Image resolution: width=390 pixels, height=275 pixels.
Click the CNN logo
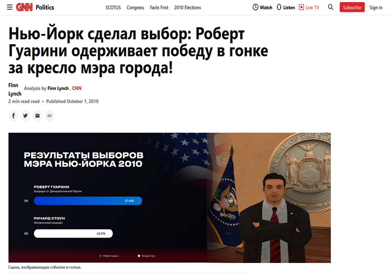[x=24, y=7]
